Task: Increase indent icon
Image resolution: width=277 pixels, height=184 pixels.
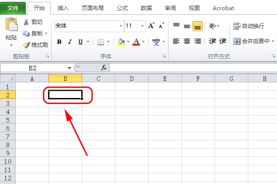Action: click(223, 41)
